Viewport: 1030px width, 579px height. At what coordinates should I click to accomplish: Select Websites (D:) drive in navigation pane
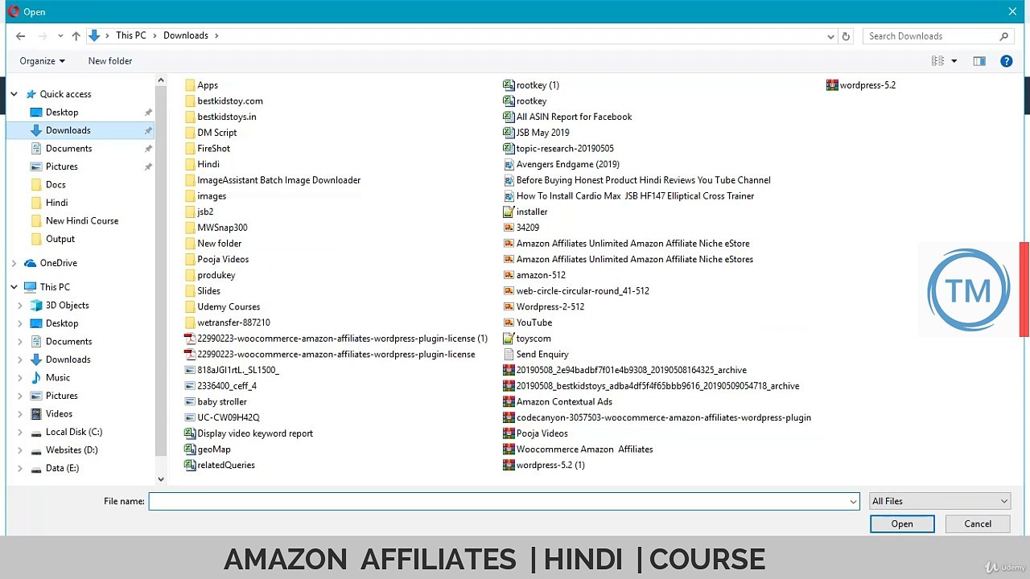point(72,450)
